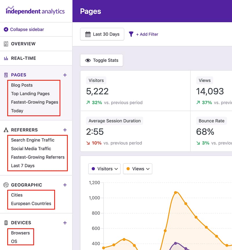Click the Independent Analytics logo
The height and width of the screenshot is (250, 232).
click(x=35, y=11)
